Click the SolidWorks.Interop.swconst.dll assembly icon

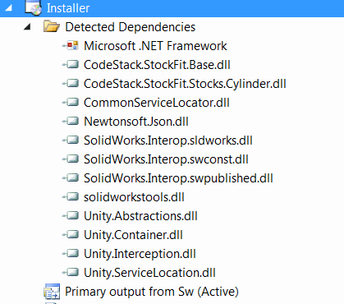71,159
